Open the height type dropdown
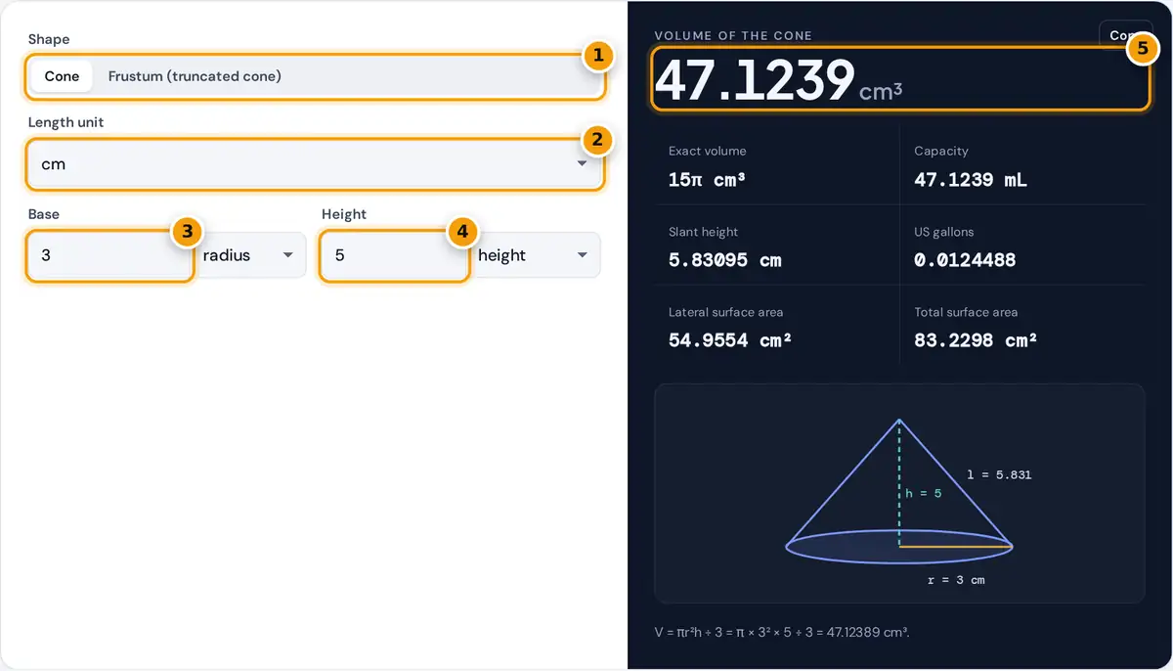Image resolution: width=1173 pixels, height=671 pixels. coord(536,255)
